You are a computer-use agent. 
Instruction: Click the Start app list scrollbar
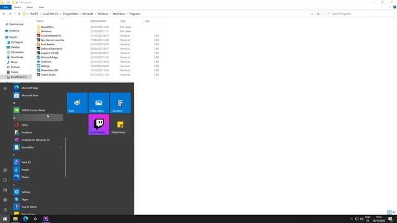[x=65, y=157]
